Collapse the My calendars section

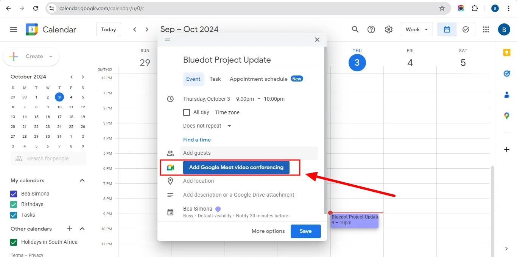(82, 180)
